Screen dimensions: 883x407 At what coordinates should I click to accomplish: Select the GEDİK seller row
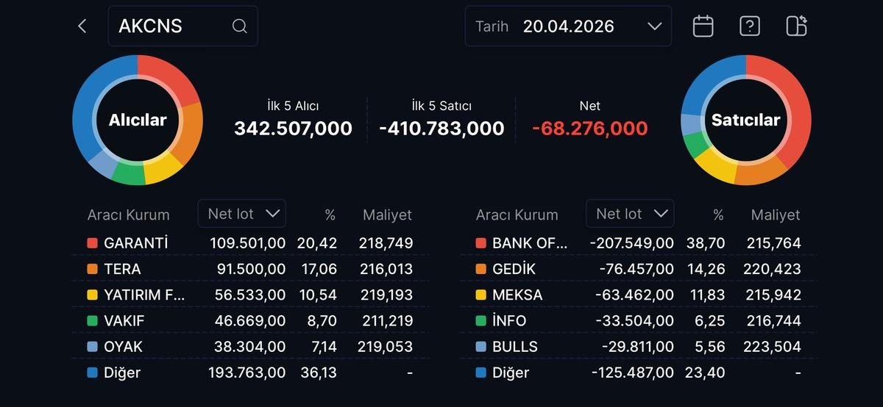coord(638,269)
